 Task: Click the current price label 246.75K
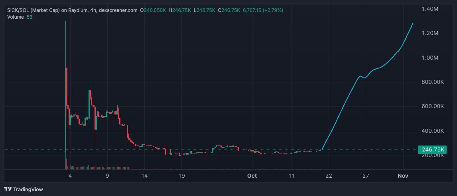pos(432,149)
